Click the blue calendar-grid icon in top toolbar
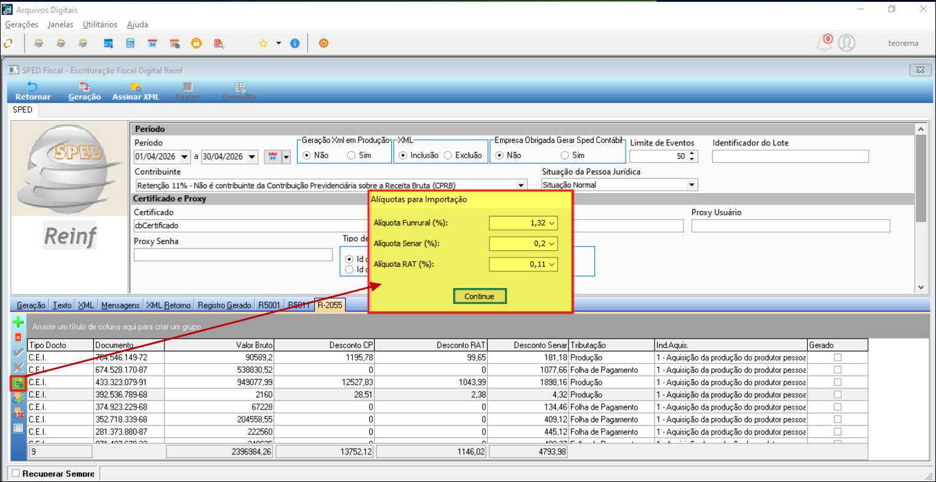This screenshot has width=936, height=482. point(109,44)
